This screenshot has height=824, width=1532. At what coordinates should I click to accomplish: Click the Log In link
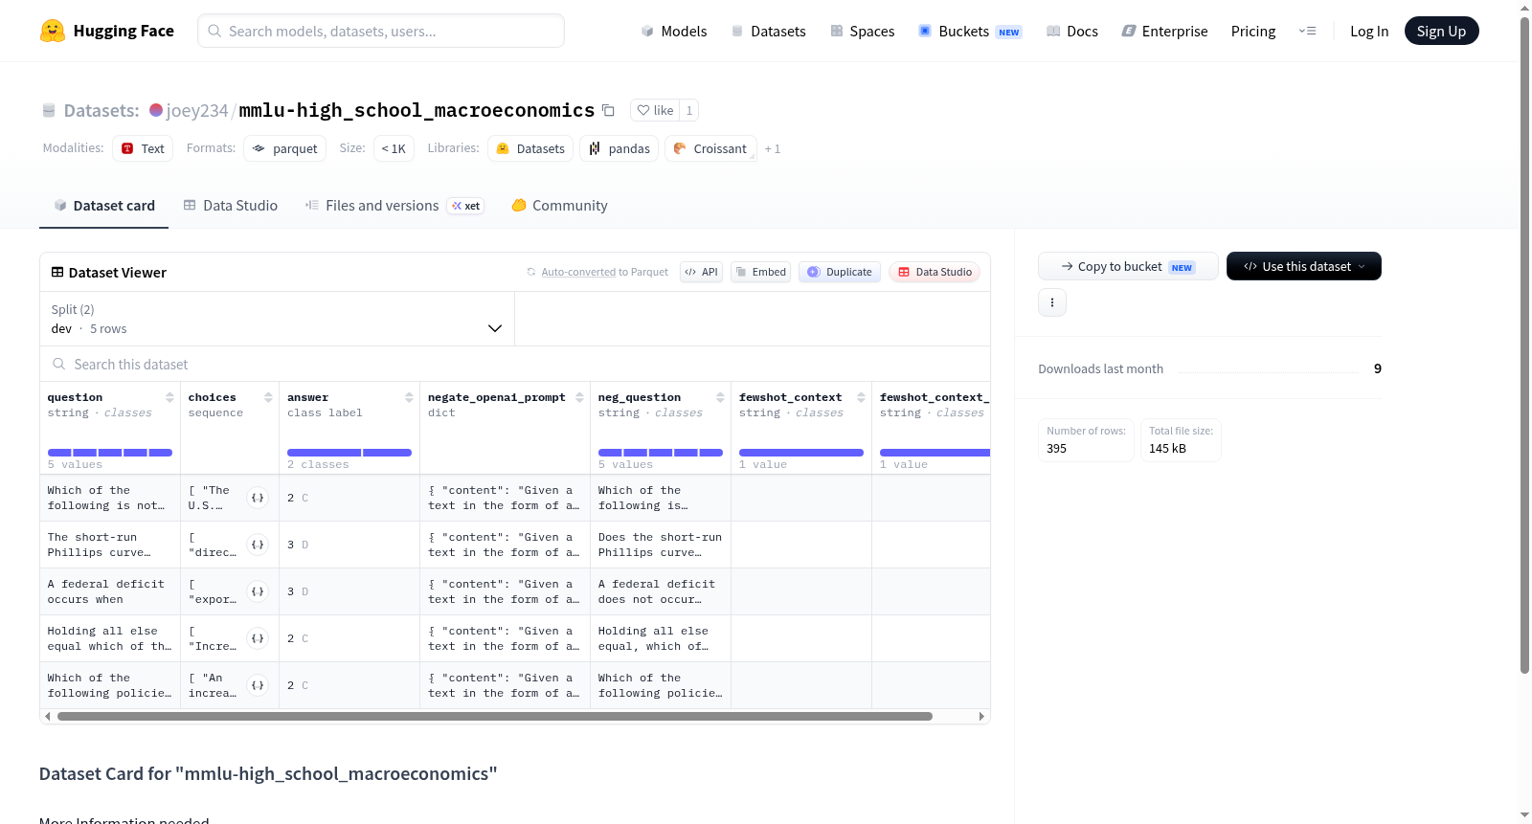pos(1369,31)
